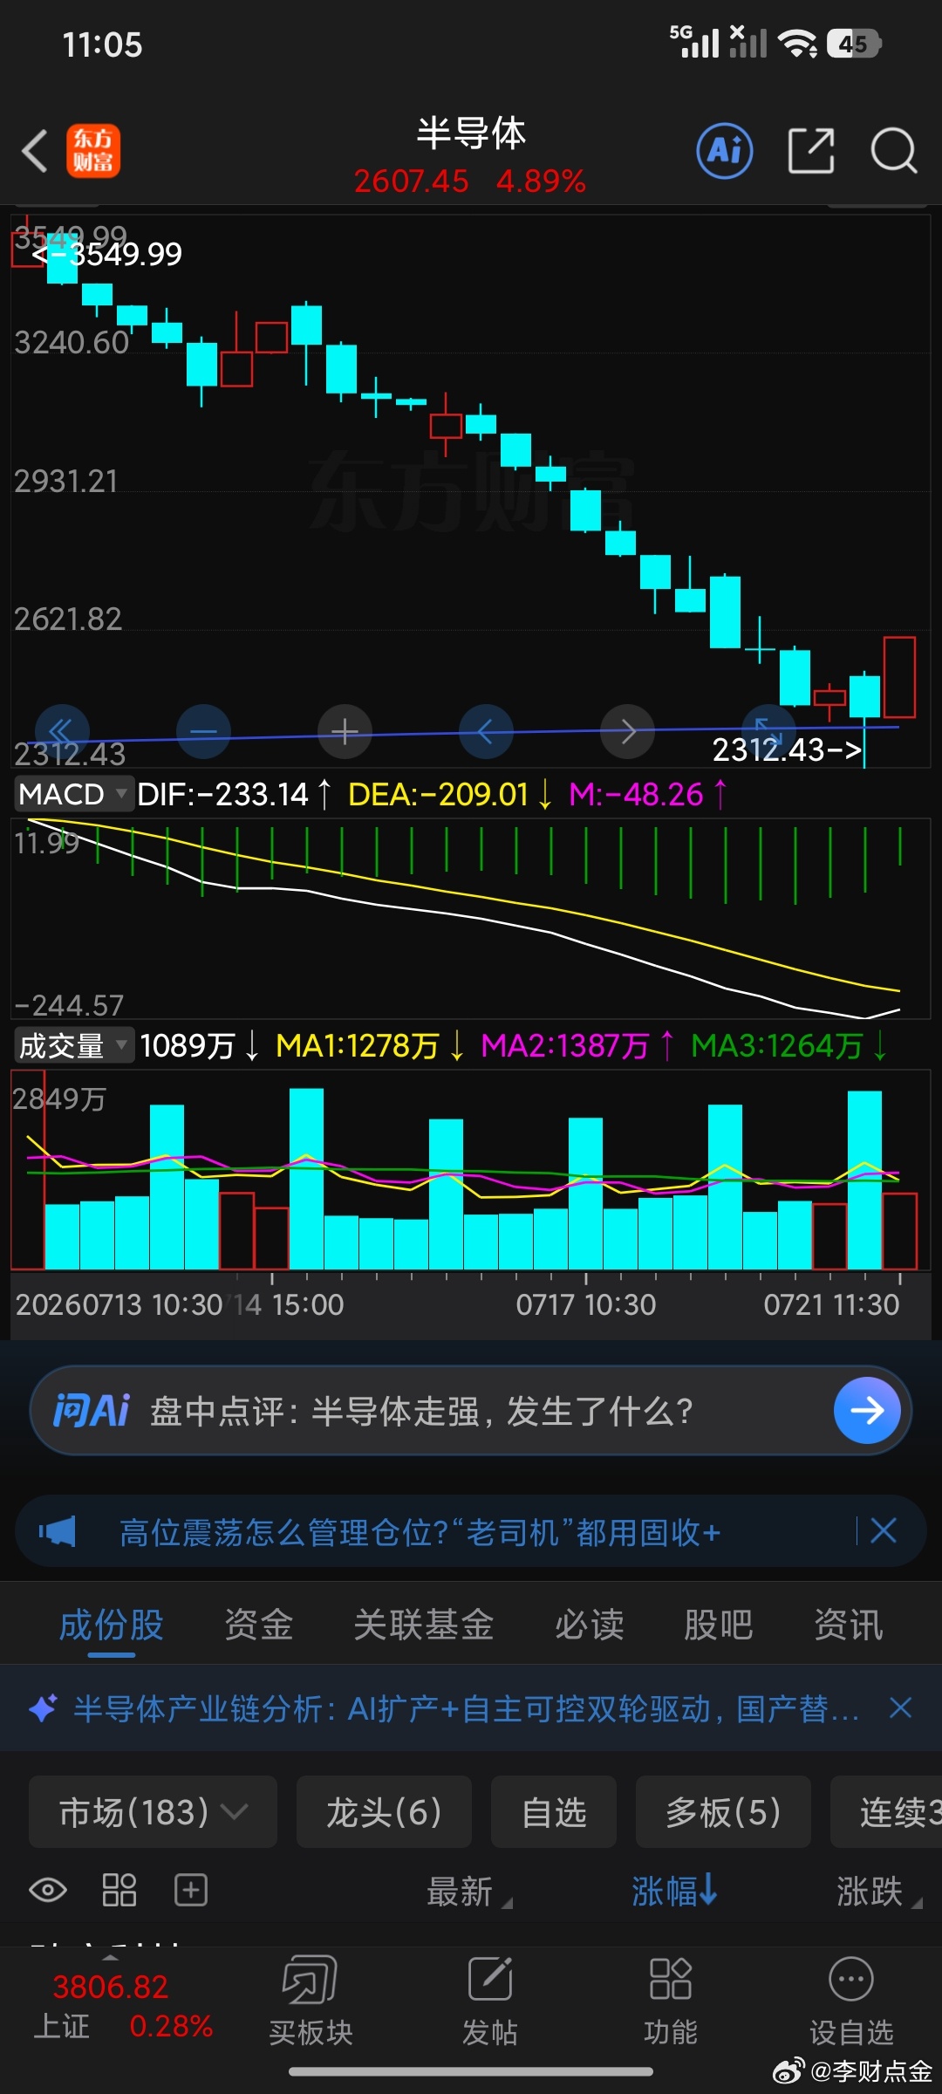Image resolution: width=942 pixels, height=2094 pixels.
Task: Tap 5G signal indicator in status bar
Action: [694, 41]
